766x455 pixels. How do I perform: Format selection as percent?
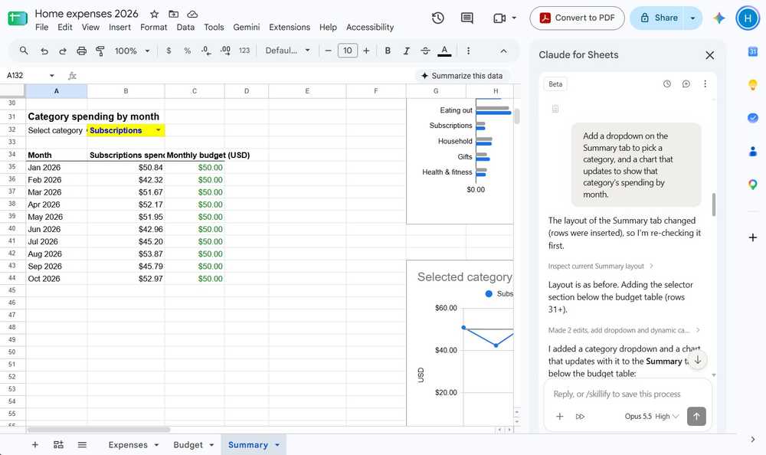point(187,51)
